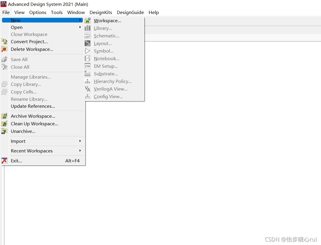This screenshot has height=245, width=321.
Task: Click the Layout icon in New submenu
Action: (87, 43)
